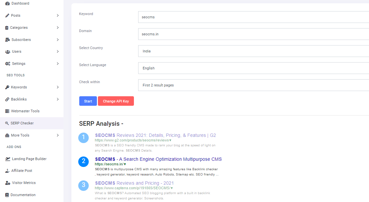Focus the Domain input field containing seocms.in
369x202 pixels.
[x=253, y=34]
